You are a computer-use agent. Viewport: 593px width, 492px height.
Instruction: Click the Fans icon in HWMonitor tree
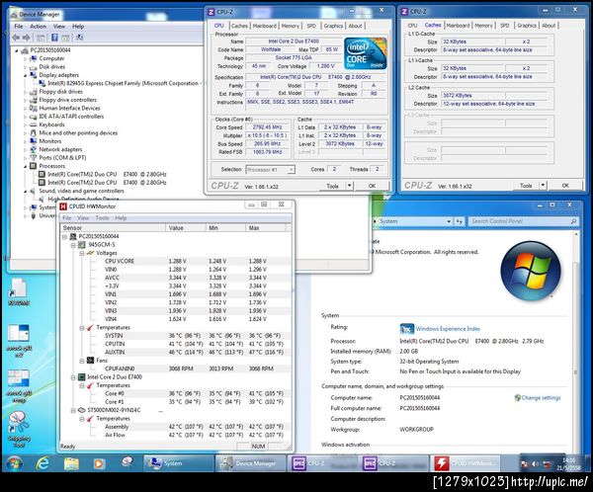(x=90, y=361)
